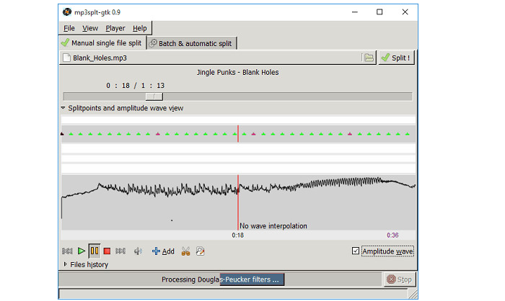The height and width of the screenshot is (301, 505).
Task: Expand the Files history section
Action: coord(65,264)
